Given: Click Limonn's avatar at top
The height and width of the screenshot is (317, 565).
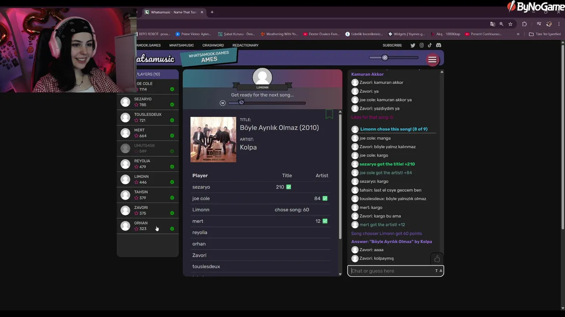Looking at the screenshot, I should click(262, 77).
